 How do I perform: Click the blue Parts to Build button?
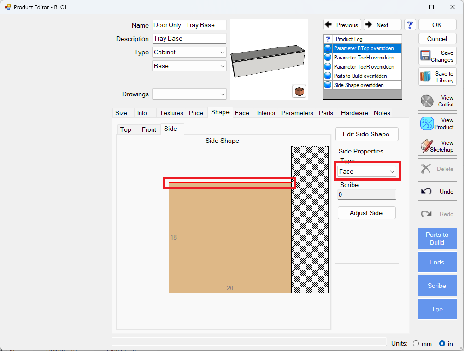click(437, 239)
